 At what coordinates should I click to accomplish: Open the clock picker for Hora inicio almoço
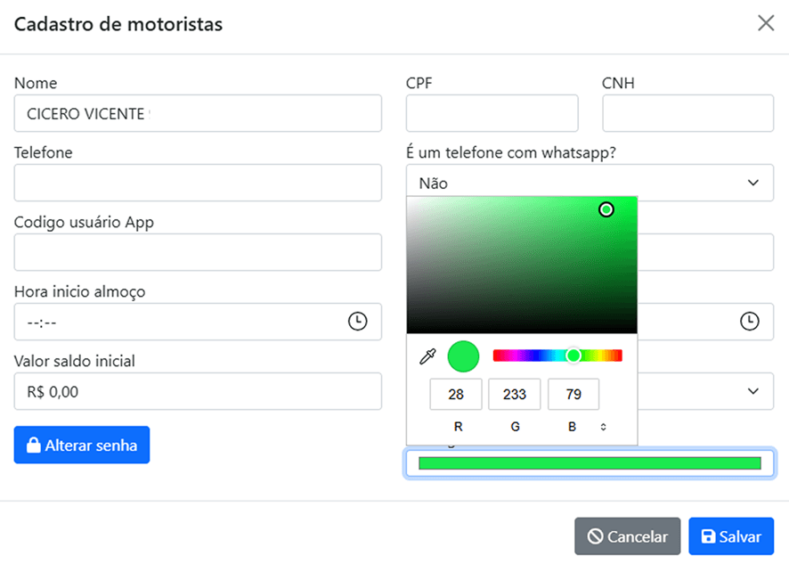(x=359, y=322)
